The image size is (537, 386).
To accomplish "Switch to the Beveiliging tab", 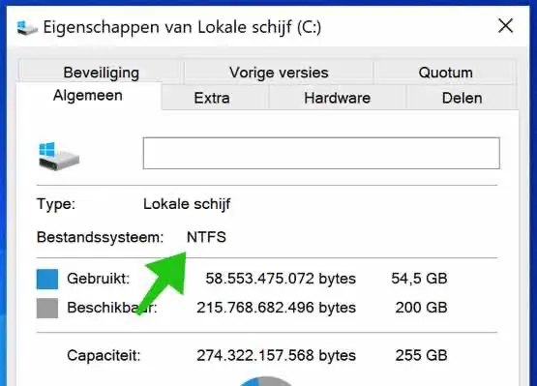I will click(x=101, y=73).
